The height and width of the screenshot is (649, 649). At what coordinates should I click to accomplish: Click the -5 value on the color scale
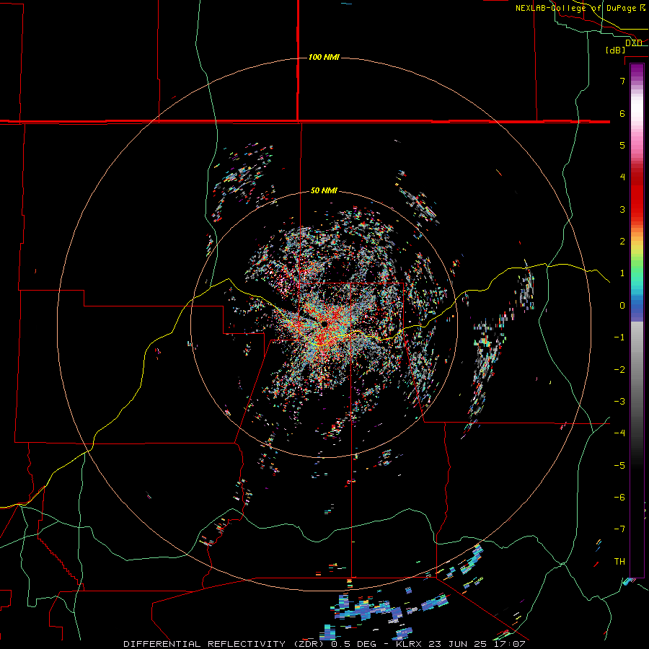[x=619, y=466]
